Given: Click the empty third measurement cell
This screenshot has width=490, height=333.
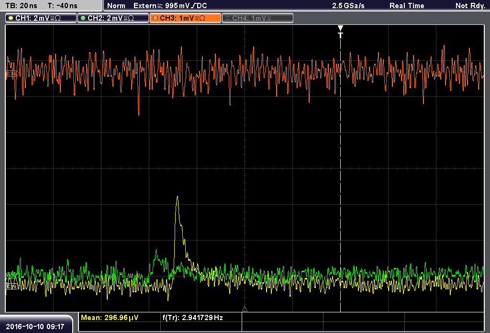Looking at the screenshot, I should click(282, 318).
